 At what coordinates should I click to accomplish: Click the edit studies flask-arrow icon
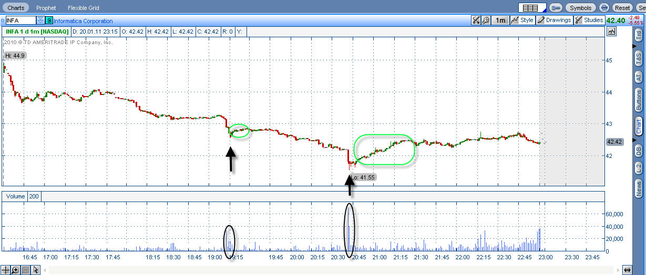click(x=476, y=20)
